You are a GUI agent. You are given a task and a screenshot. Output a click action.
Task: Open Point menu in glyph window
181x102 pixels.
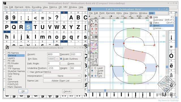pyautogui.click(x=102, y=13)
